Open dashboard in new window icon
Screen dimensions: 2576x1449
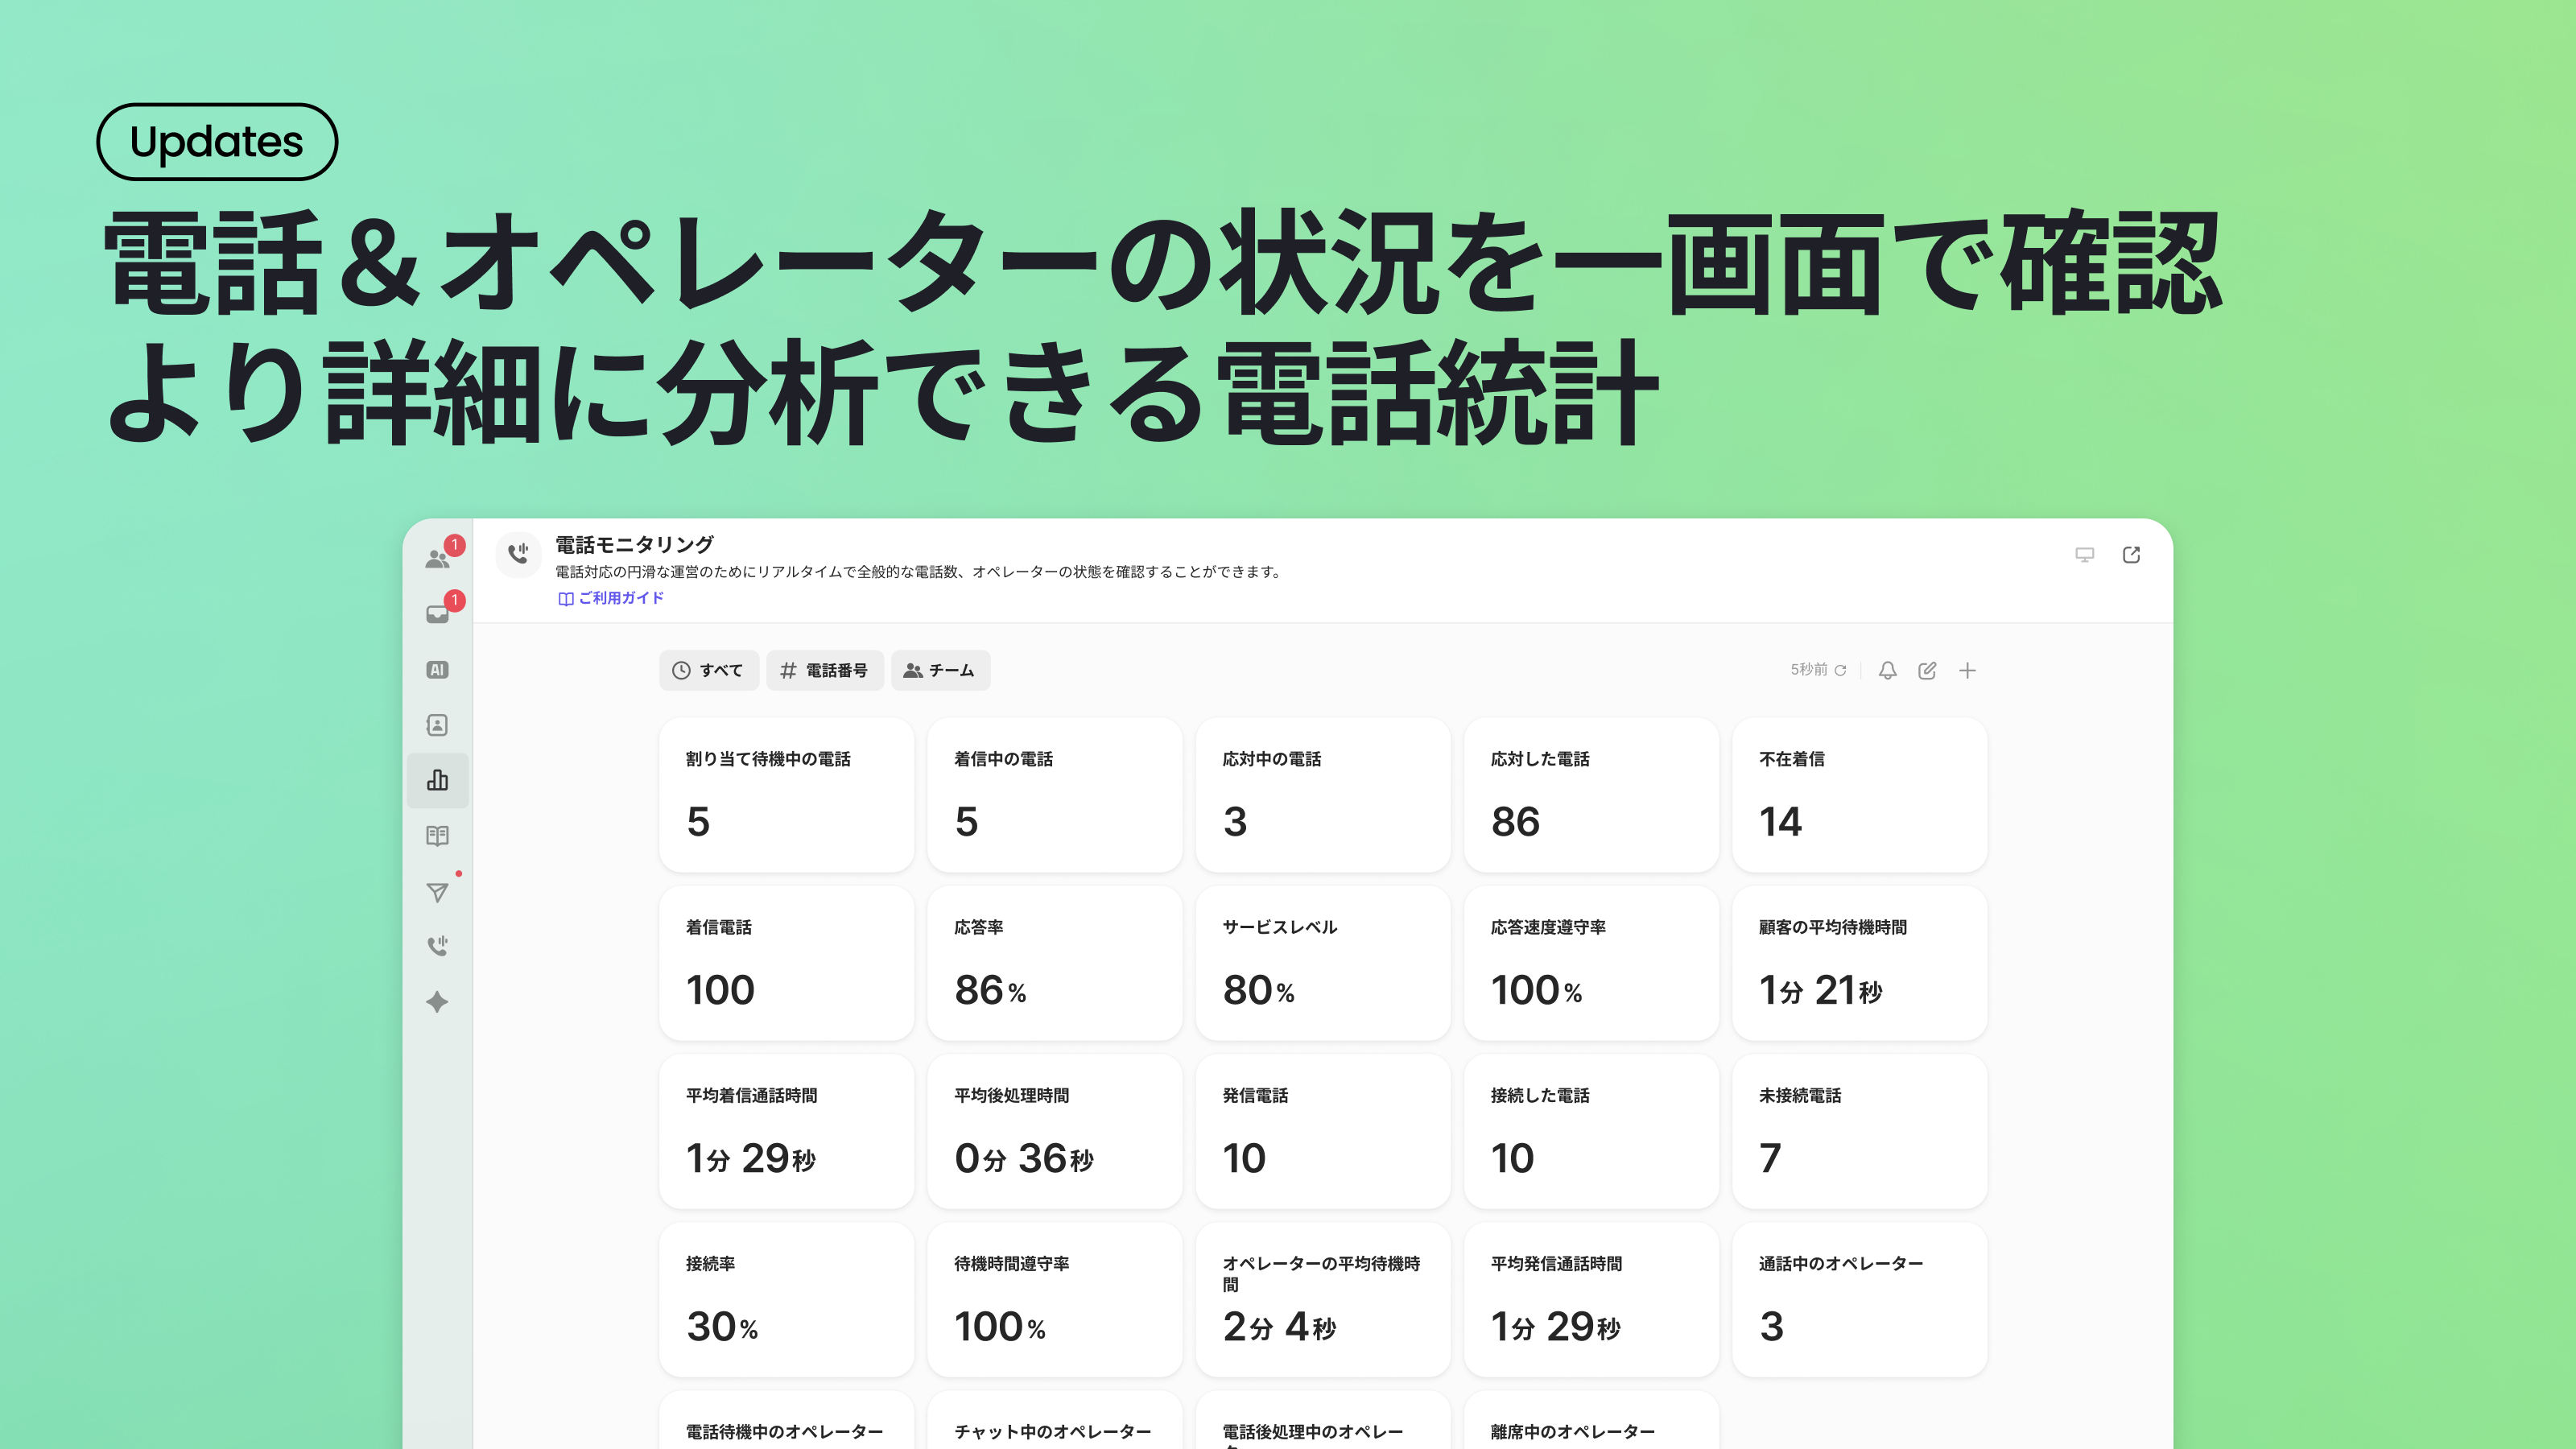[2131, 555]
